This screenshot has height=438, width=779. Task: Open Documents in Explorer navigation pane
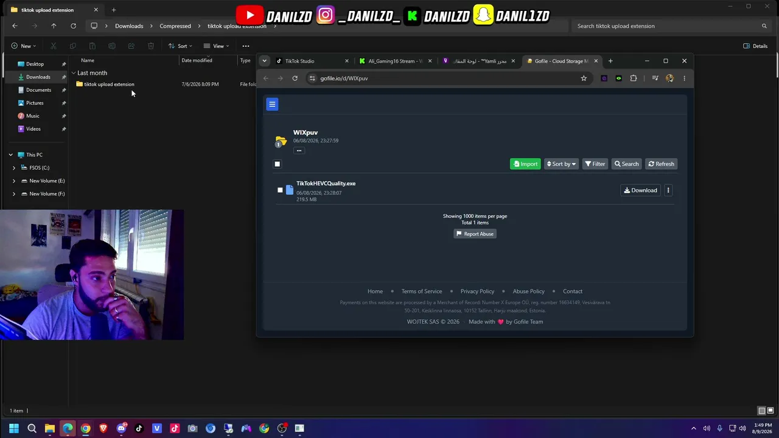[38, 90]
